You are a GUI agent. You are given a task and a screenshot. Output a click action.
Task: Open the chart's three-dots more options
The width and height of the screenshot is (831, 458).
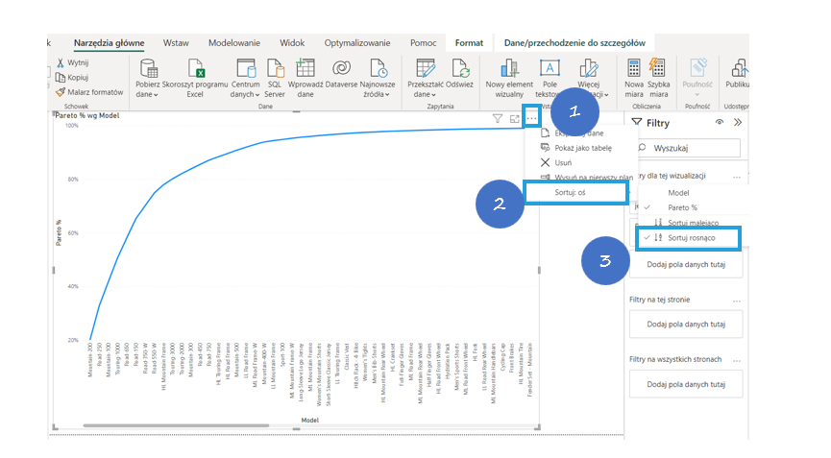[x=531, y=119]
